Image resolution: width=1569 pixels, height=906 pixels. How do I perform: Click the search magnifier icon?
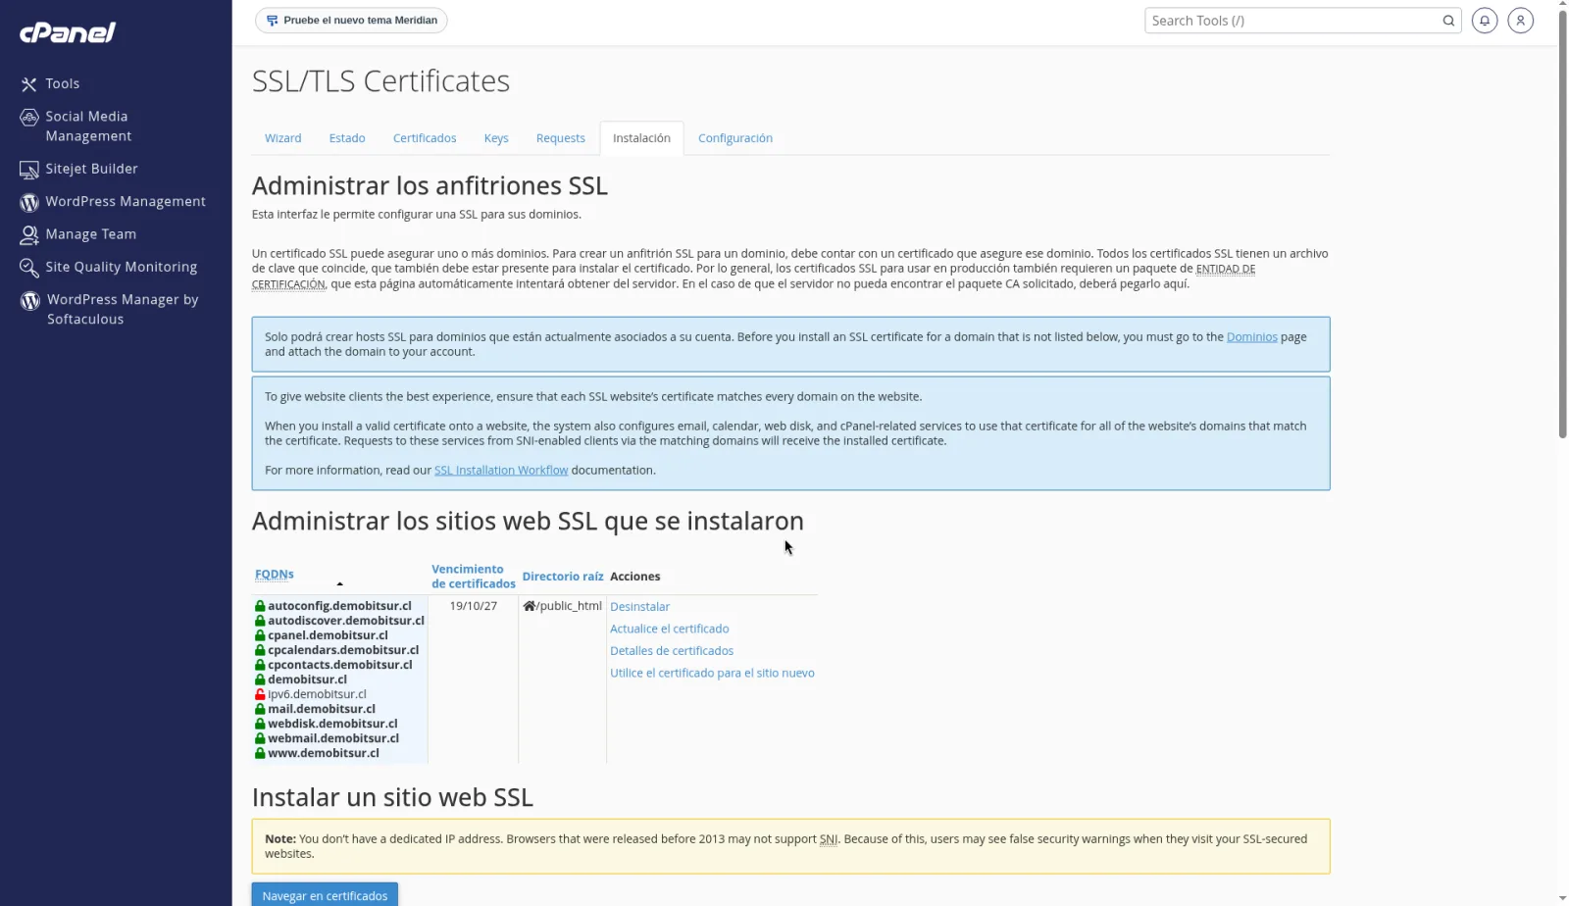pos(1448,21)
